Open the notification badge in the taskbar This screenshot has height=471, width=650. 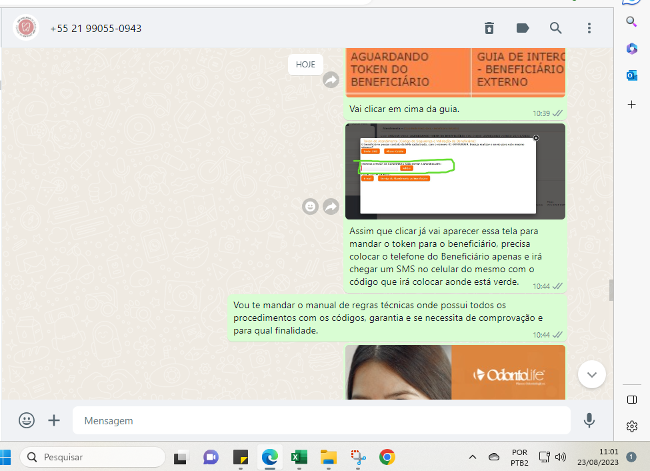tap(631, 457)
